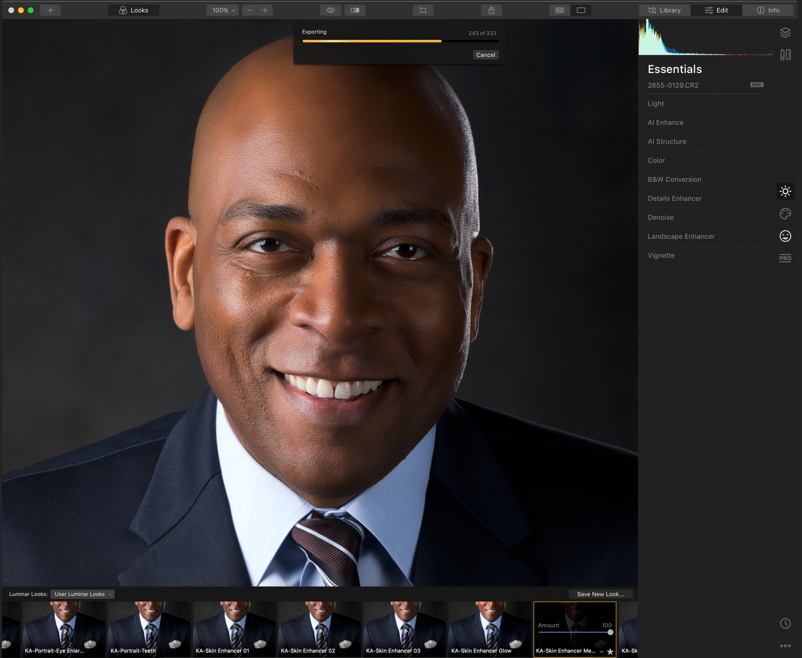The height and width of the screenshot is (658, 802).
Task: Open the User Luminar Looks dropdown
Action: coord(82,594)
